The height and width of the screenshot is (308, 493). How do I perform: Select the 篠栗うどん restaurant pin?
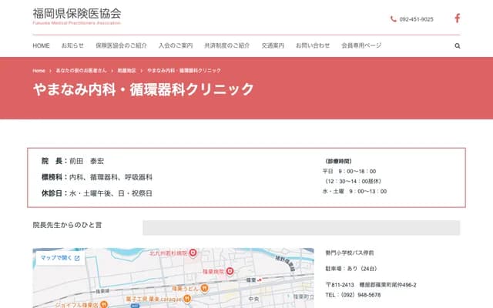click(x=204, y=288)
